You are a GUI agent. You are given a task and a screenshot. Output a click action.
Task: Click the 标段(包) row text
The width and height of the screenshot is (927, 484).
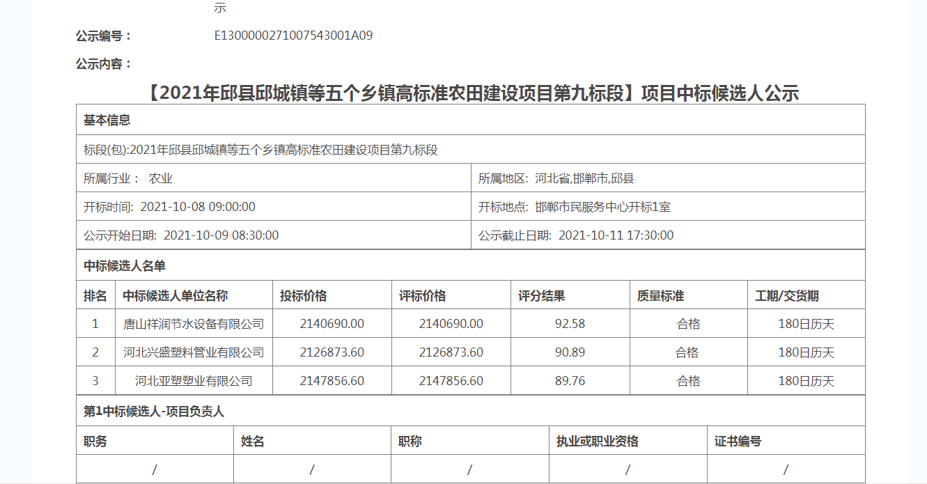click(260, 150)
